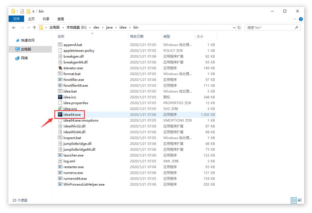Click the properties icon in title bar

[x=22, y=11]
